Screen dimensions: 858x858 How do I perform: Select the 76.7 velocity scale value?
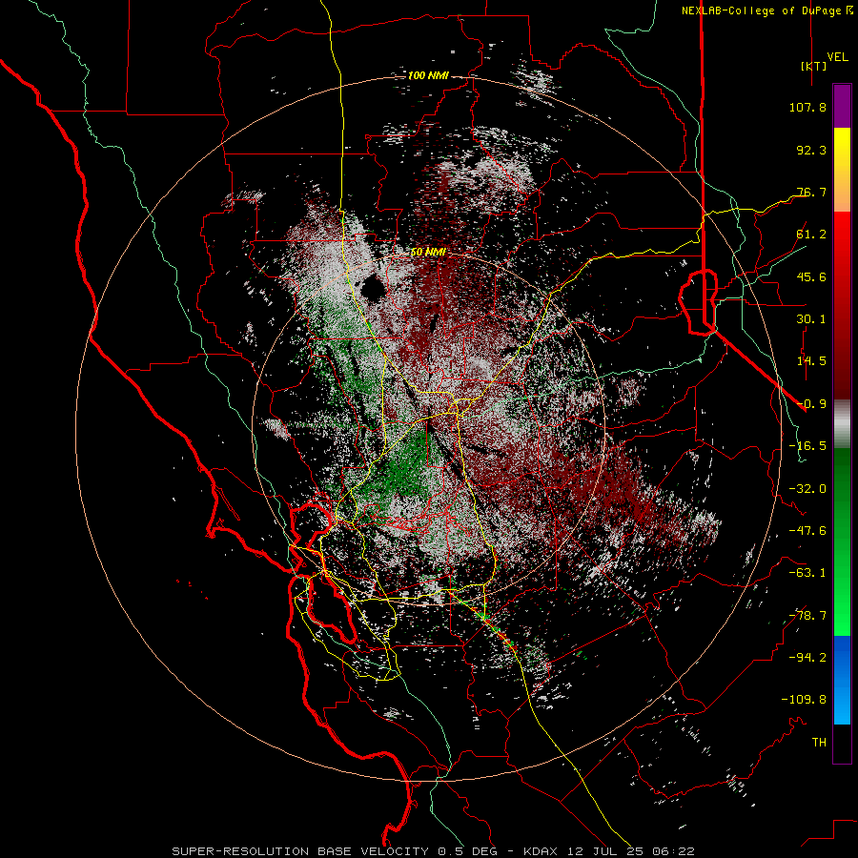pos(811,192)
